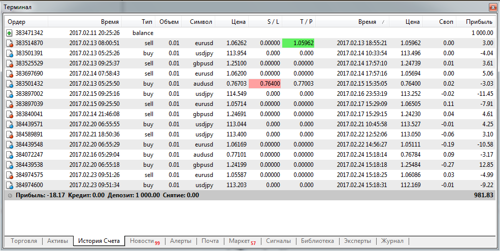Viewport: 500px width, 251px height.
Task: Click the buy icon for order 383501432
Action: pos(10,84)
